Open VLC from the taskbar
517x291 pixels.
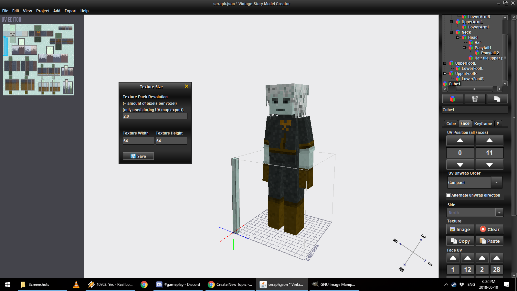pos(76,285)
